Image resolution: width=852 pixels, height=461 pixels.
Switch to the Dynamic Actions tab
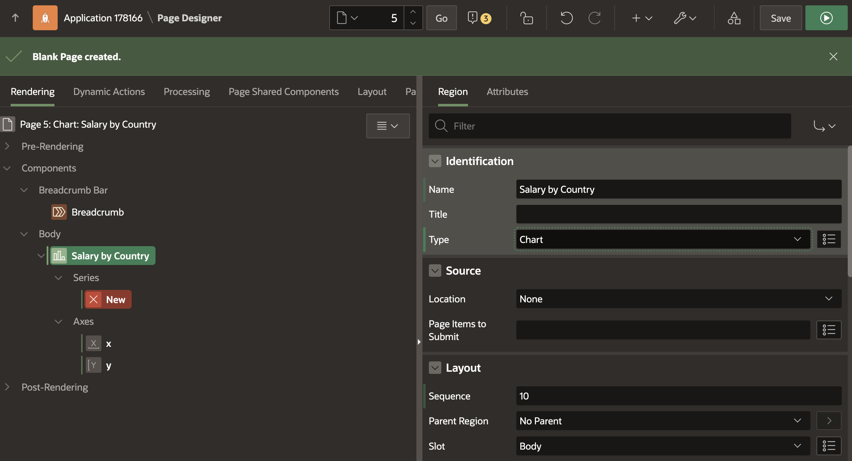(109, 92)
